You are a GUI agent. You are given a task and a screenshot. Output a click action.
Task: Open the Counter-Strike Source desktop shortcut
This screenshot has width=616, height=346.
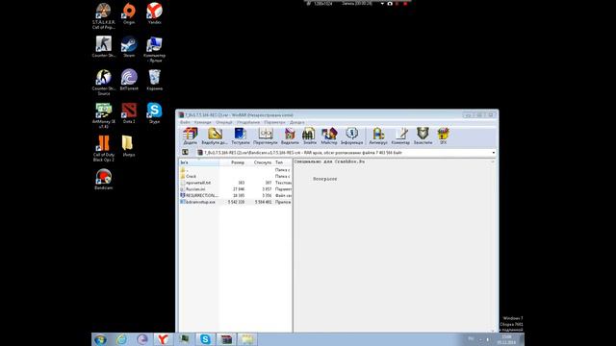[x=104, y=83]
